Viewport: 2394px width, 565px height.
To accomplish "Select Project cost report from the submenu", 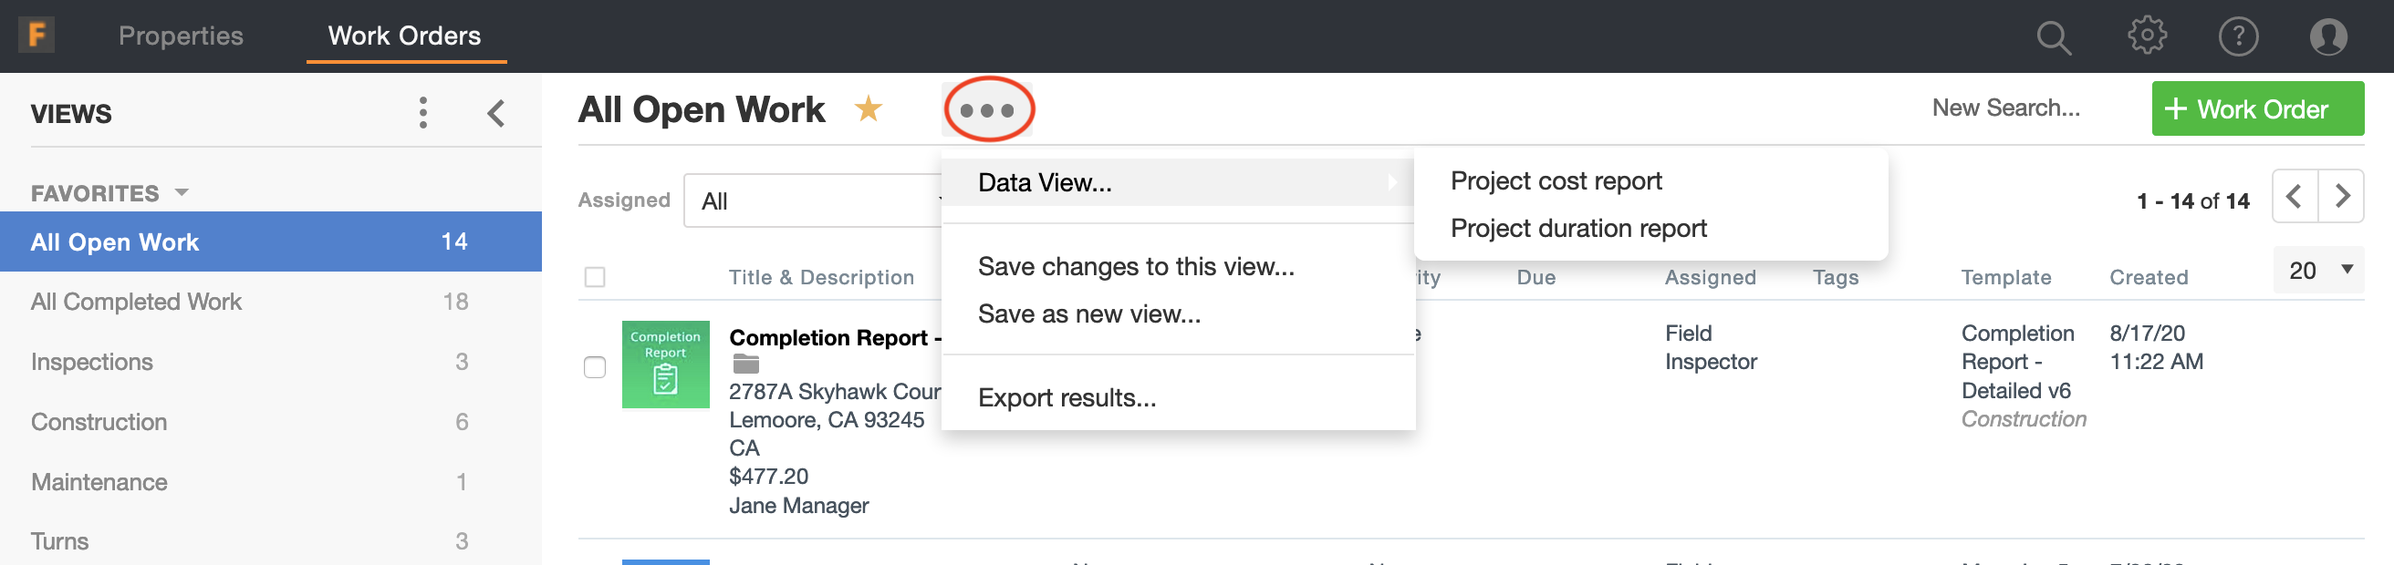I will click(x=1556, y=181).
